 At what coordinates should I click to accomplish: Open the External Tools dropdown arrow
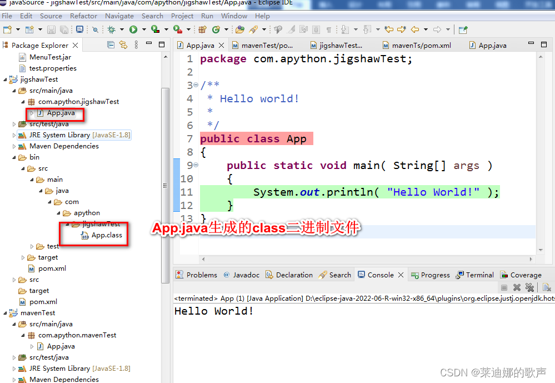188,29
